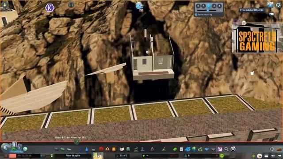
Task: Click the four-arrow move icon
Action: point(272,149)
